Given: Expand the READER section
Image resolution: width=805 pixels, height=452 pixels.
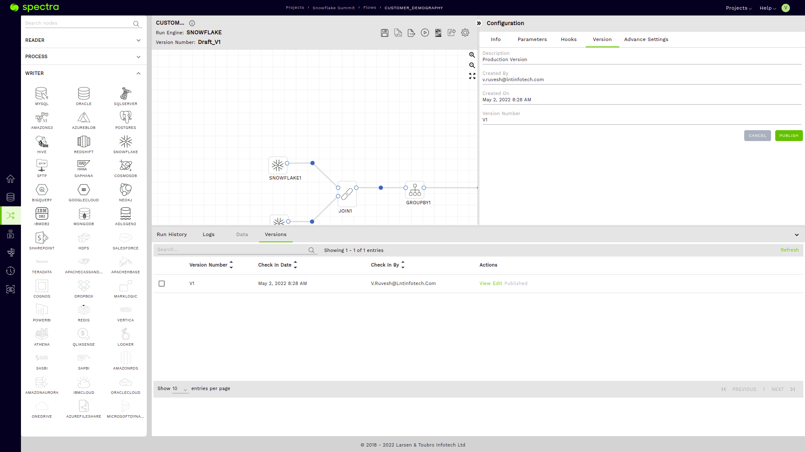Looking at the screenshot, I should (84, 40).
